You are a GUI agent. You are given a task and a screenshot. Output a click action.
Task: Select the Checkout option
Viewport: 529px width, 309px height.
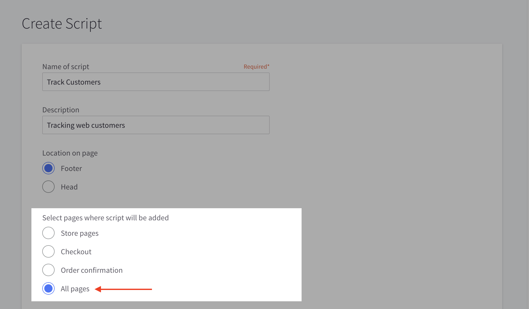[x=48, y=251]
